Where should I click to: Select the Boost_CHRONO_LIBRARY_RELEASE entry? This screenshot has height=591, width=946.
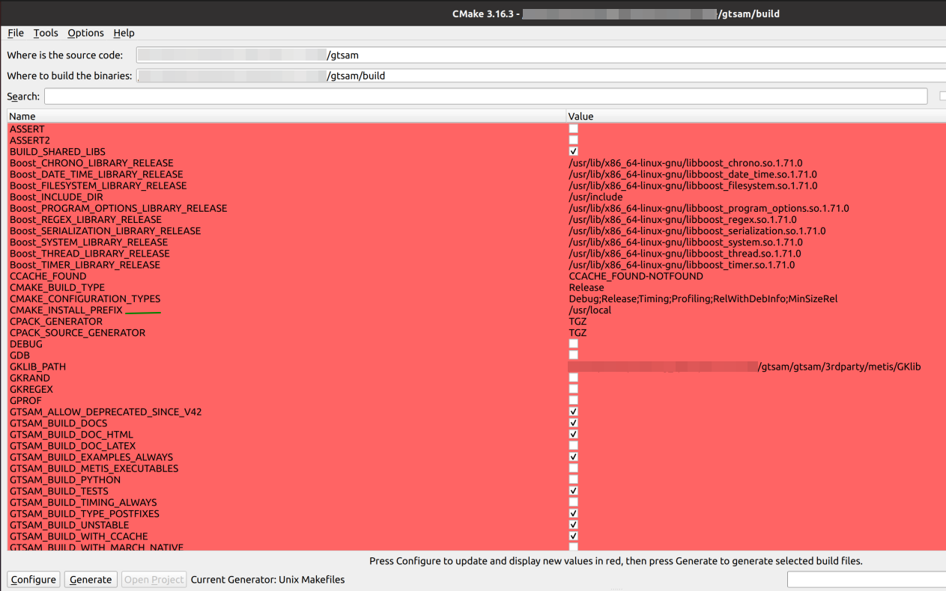coord(91,162)
